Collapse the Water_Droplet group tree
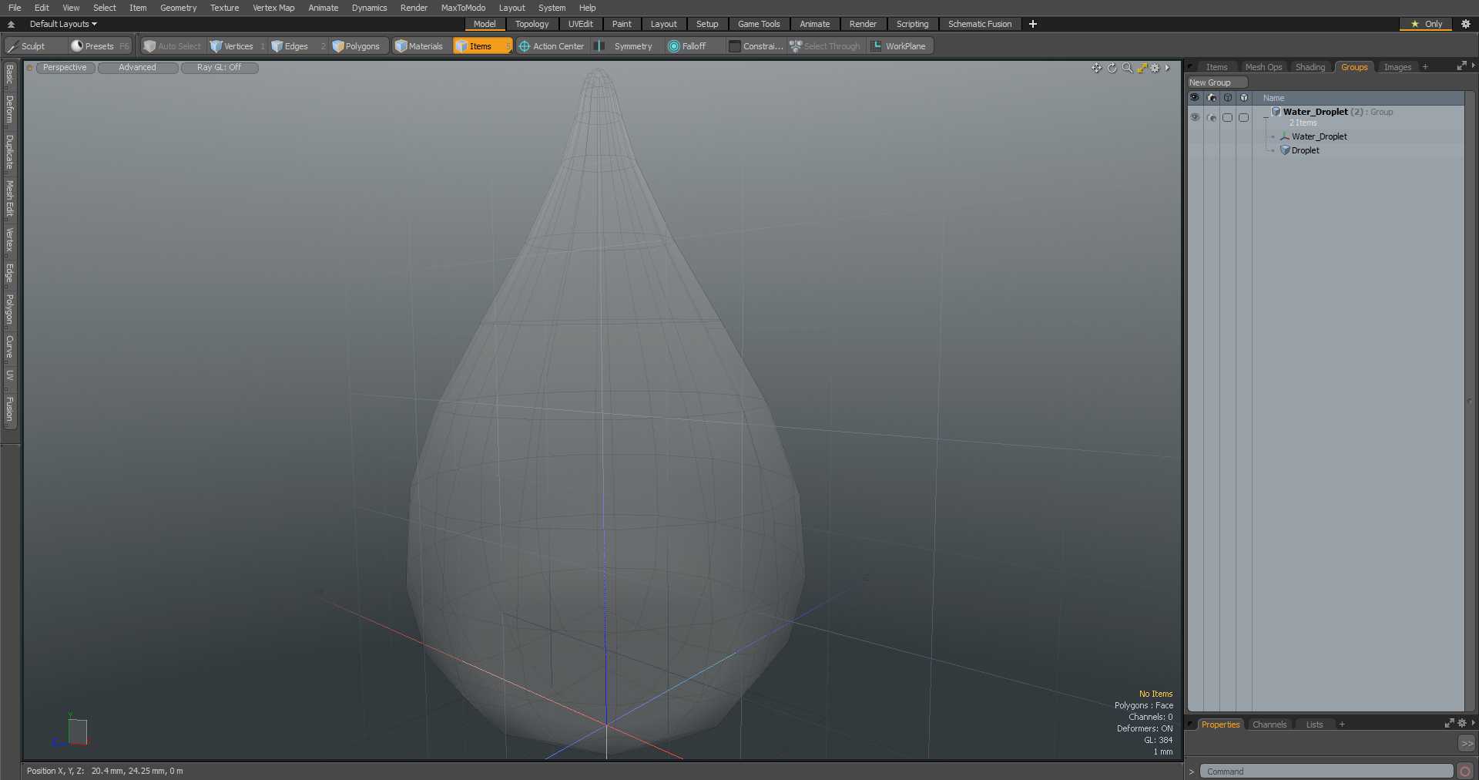 click(x=1266, y=117)
